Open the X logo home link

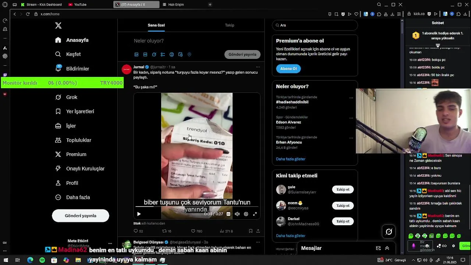58,25
